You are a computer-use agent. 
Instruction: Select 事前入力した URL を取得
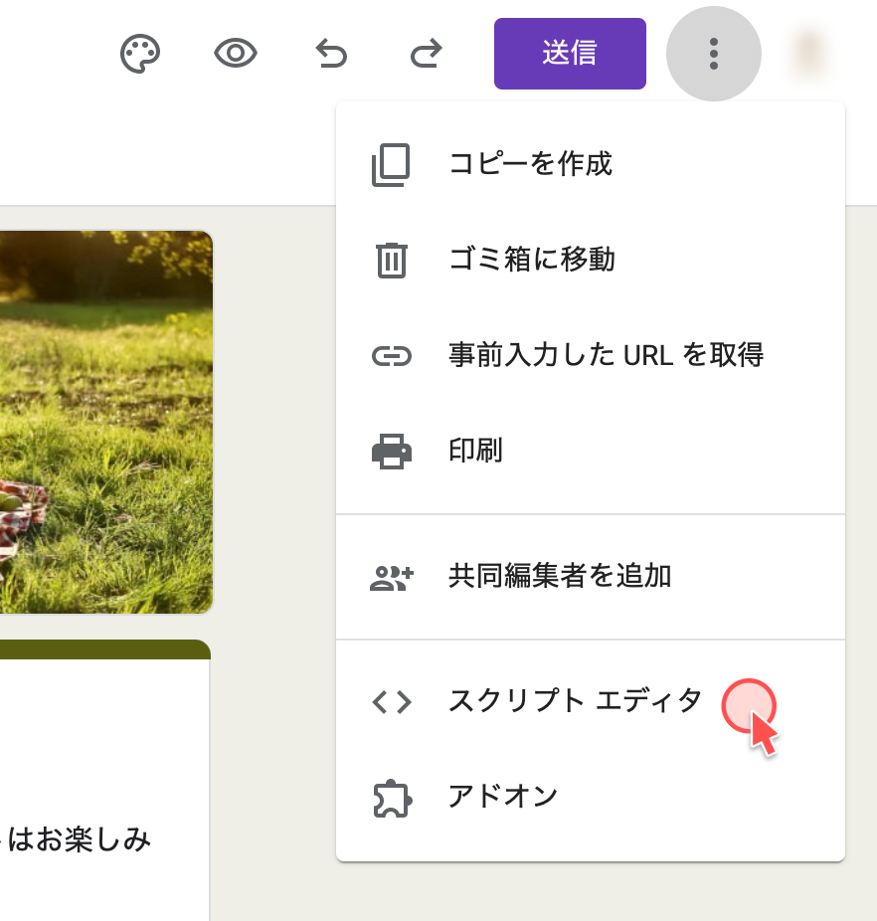591,355
